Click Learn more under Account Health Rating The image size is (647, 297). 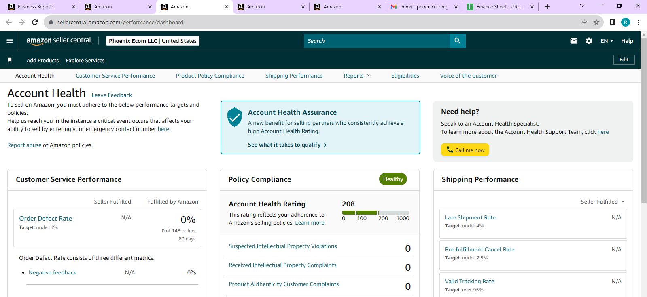tap(310, 223)
